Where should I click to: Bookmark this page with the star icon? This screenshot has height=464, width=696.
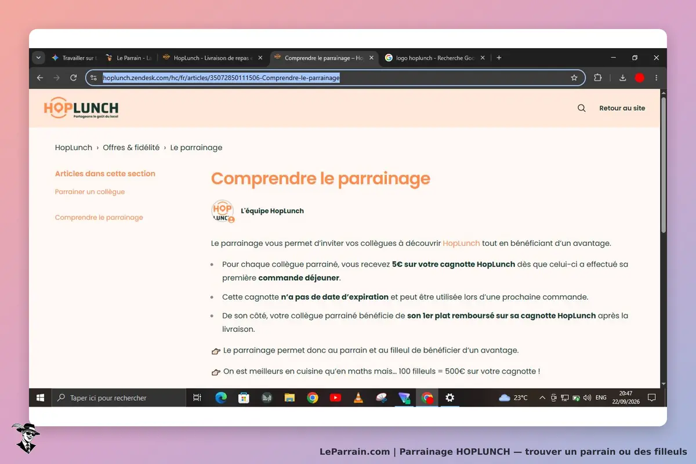point(574,78)
